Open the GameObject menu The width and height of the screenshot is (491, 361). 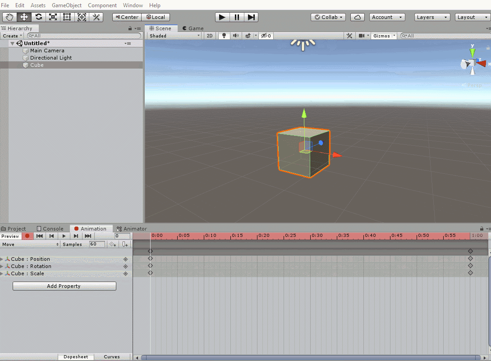pyautogui.click(x=66, y=5)
